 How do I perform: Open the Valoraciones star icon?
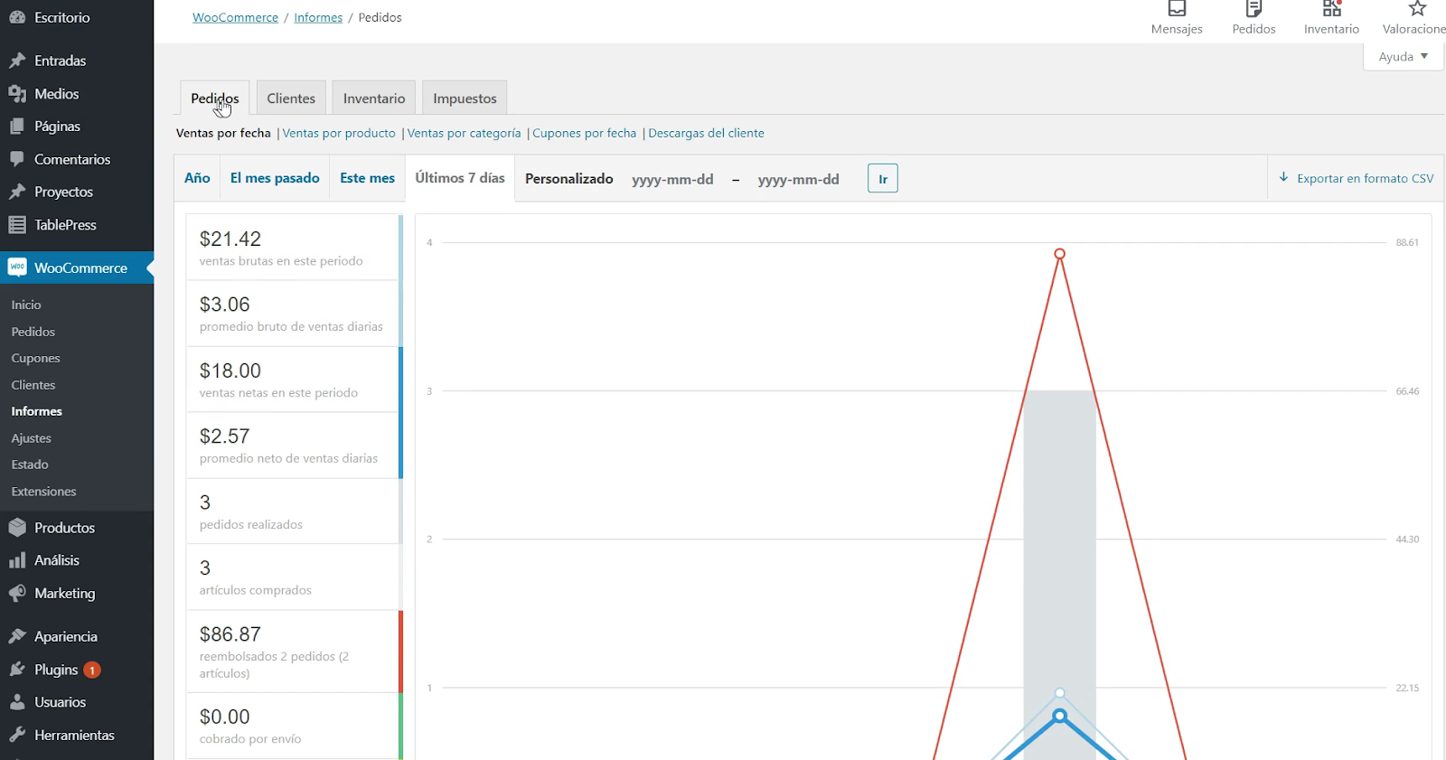[x=1417, y=8]
